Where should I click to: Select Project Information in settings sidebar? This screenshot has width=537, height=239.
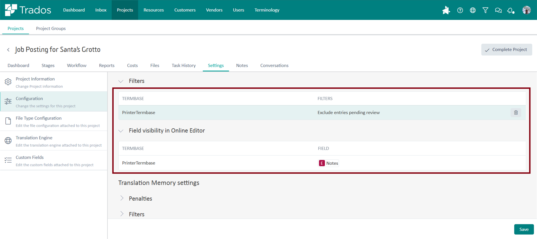(54, 82)
